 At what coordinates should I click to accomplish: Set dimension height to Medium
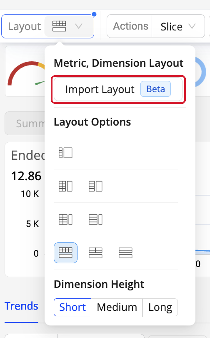(x=117, y=307)
